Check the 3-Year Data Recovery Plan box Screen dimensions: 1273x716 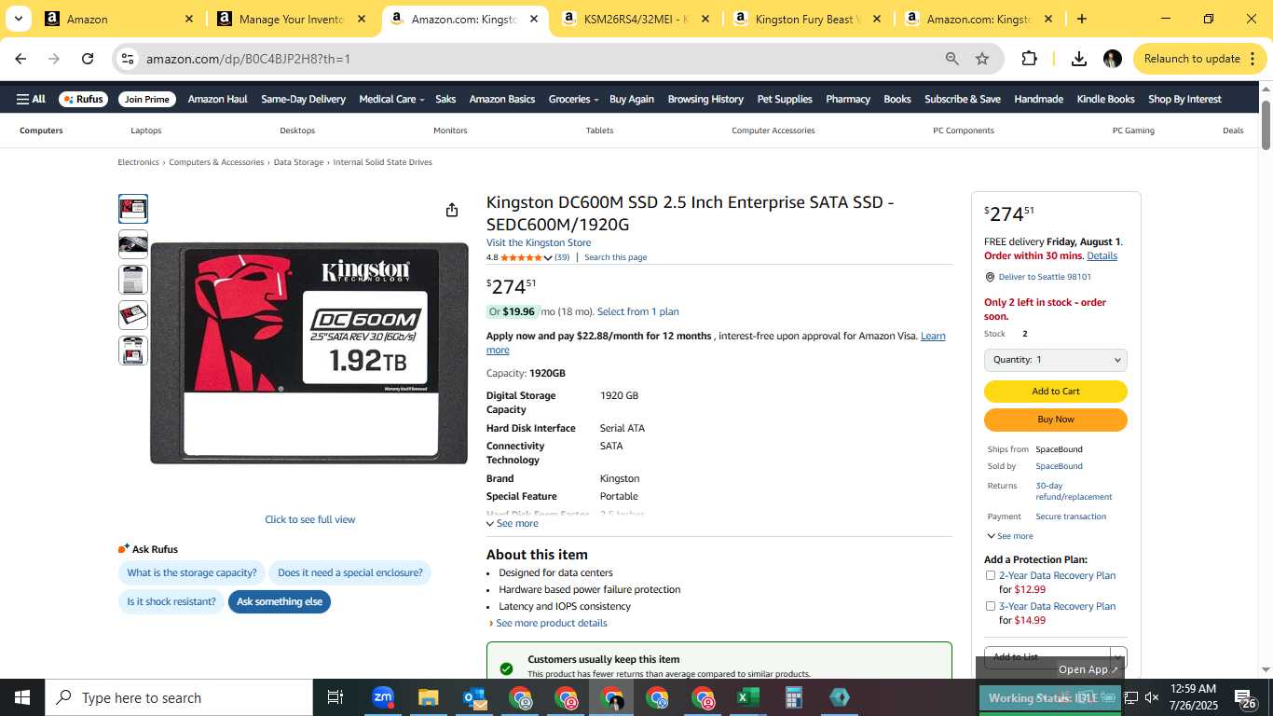pyautogui.click(x=991, y=606)
